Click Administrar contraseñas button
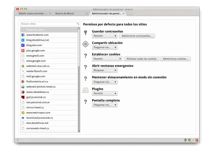214x159 pixels. tap(137, 36)
